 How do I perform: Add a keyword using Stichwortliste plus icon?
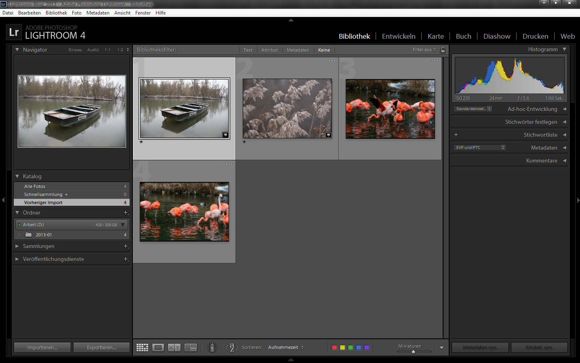(x=456, y=135)
